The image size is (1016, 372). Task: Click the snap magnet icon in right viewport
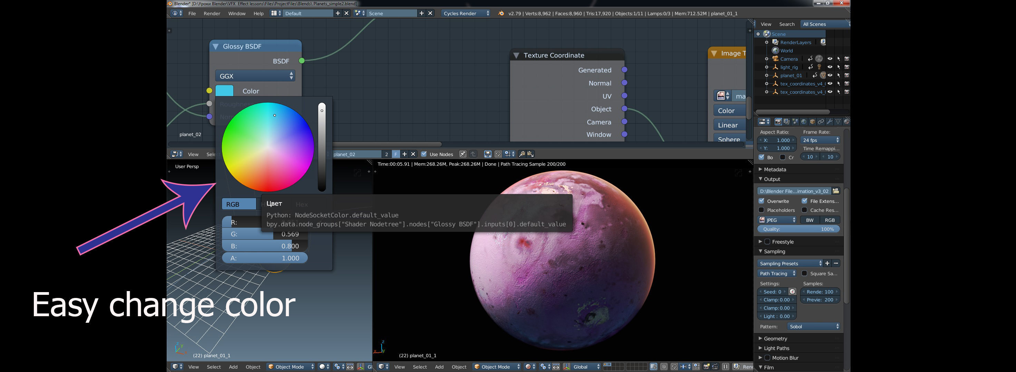coord(674,366)
